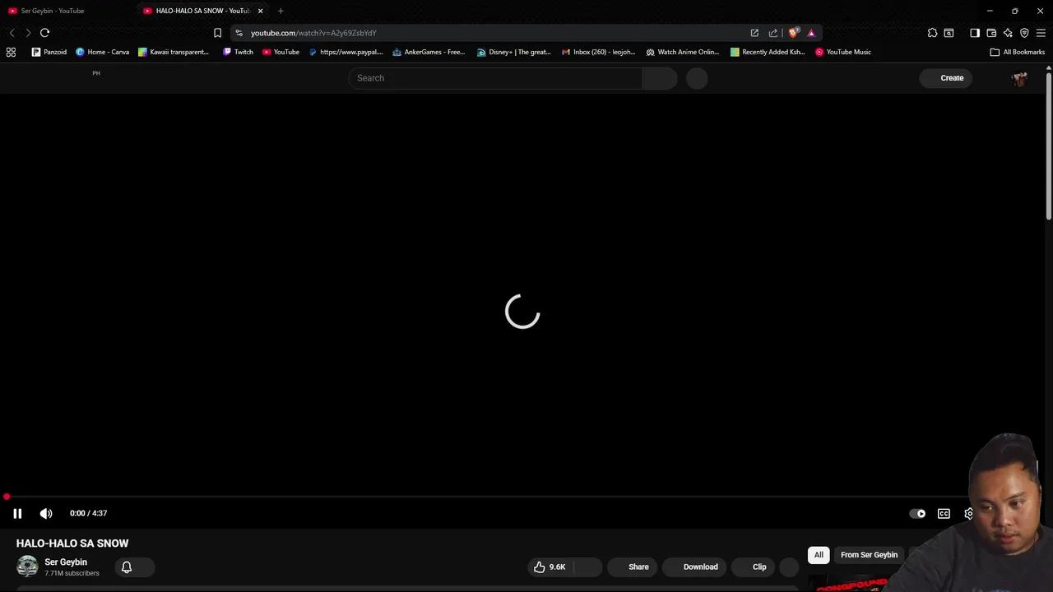The height and width of the screenshot is (592, 1053).
Task: Open Brave Wallet icon
Action: [991, 33]
